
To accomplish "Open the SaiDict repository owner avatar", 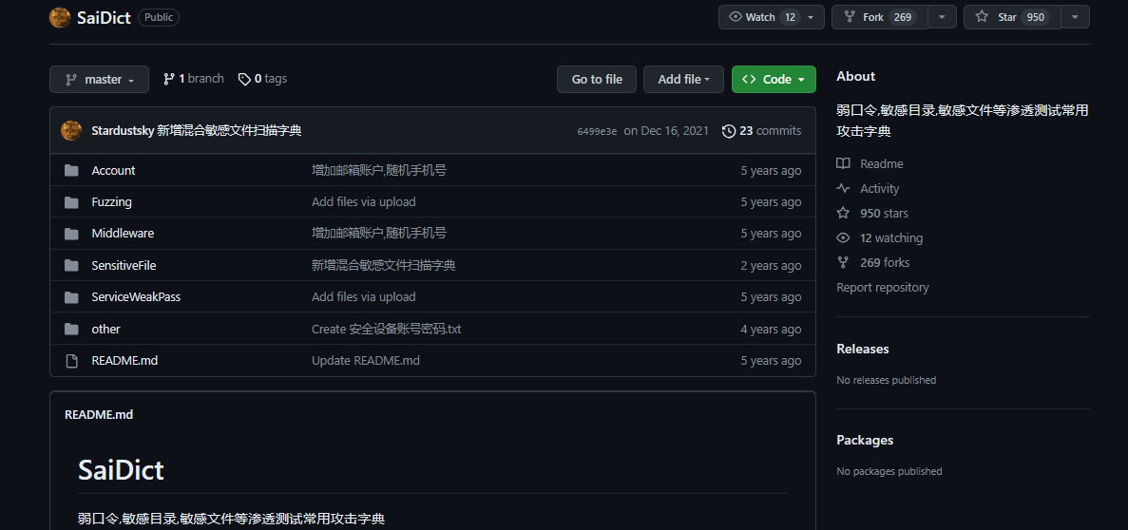I will tap(60, 17).
